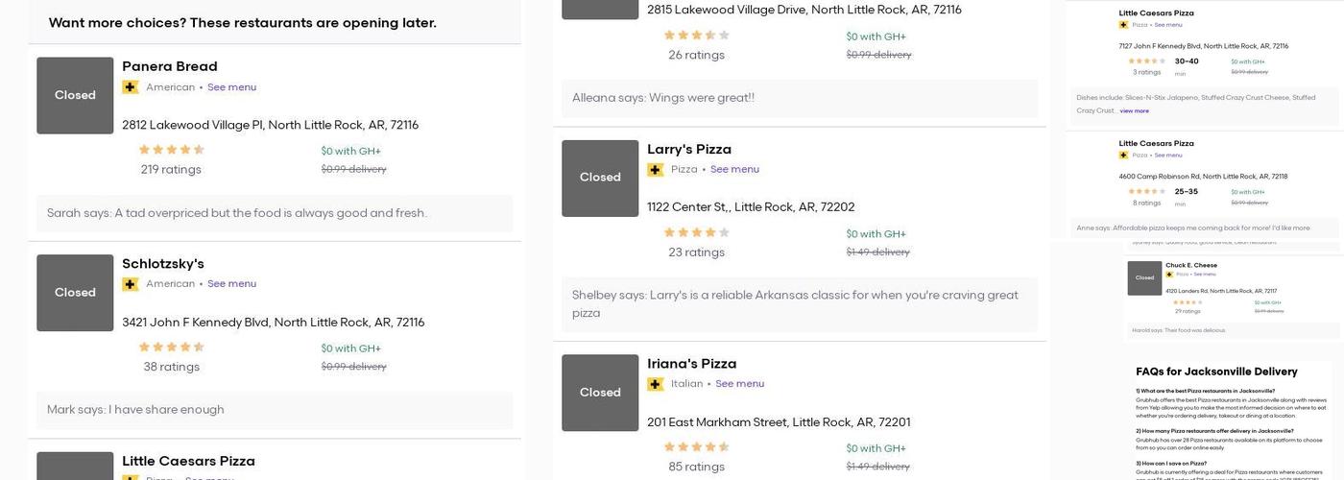This screenshot has width=1344, height=480.
Task: Click the '219 ratings' count for Panera Bread
Action: pos(171,170)
